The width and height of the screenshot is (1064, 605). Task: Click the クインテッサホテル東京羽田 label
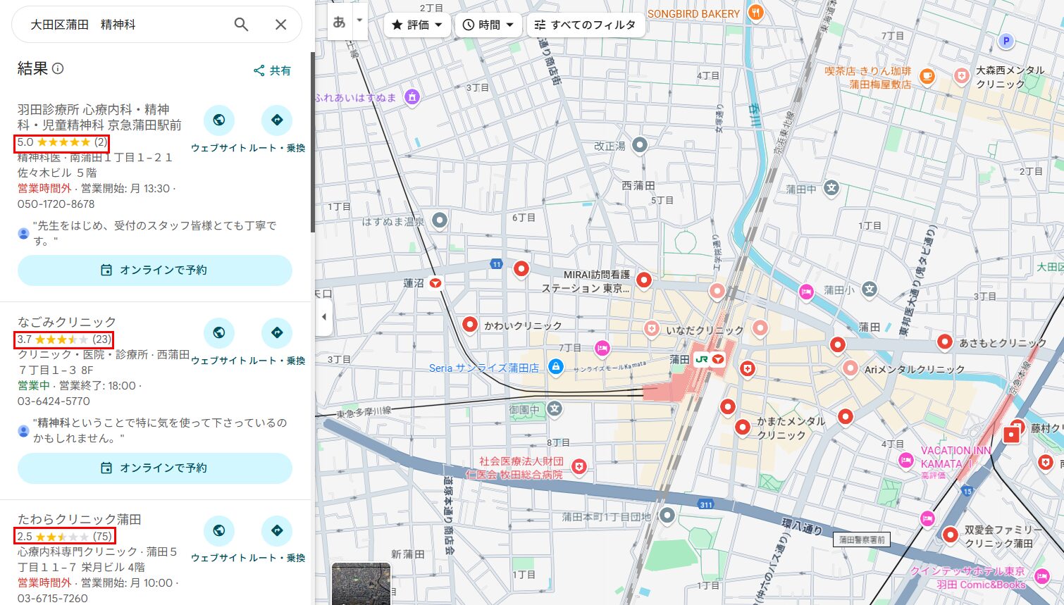click(968, 578)
